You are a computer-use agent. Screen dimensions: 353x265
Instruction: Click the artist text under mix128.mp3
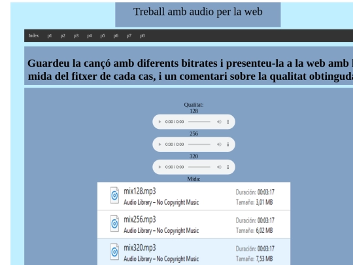pos(161,202)
